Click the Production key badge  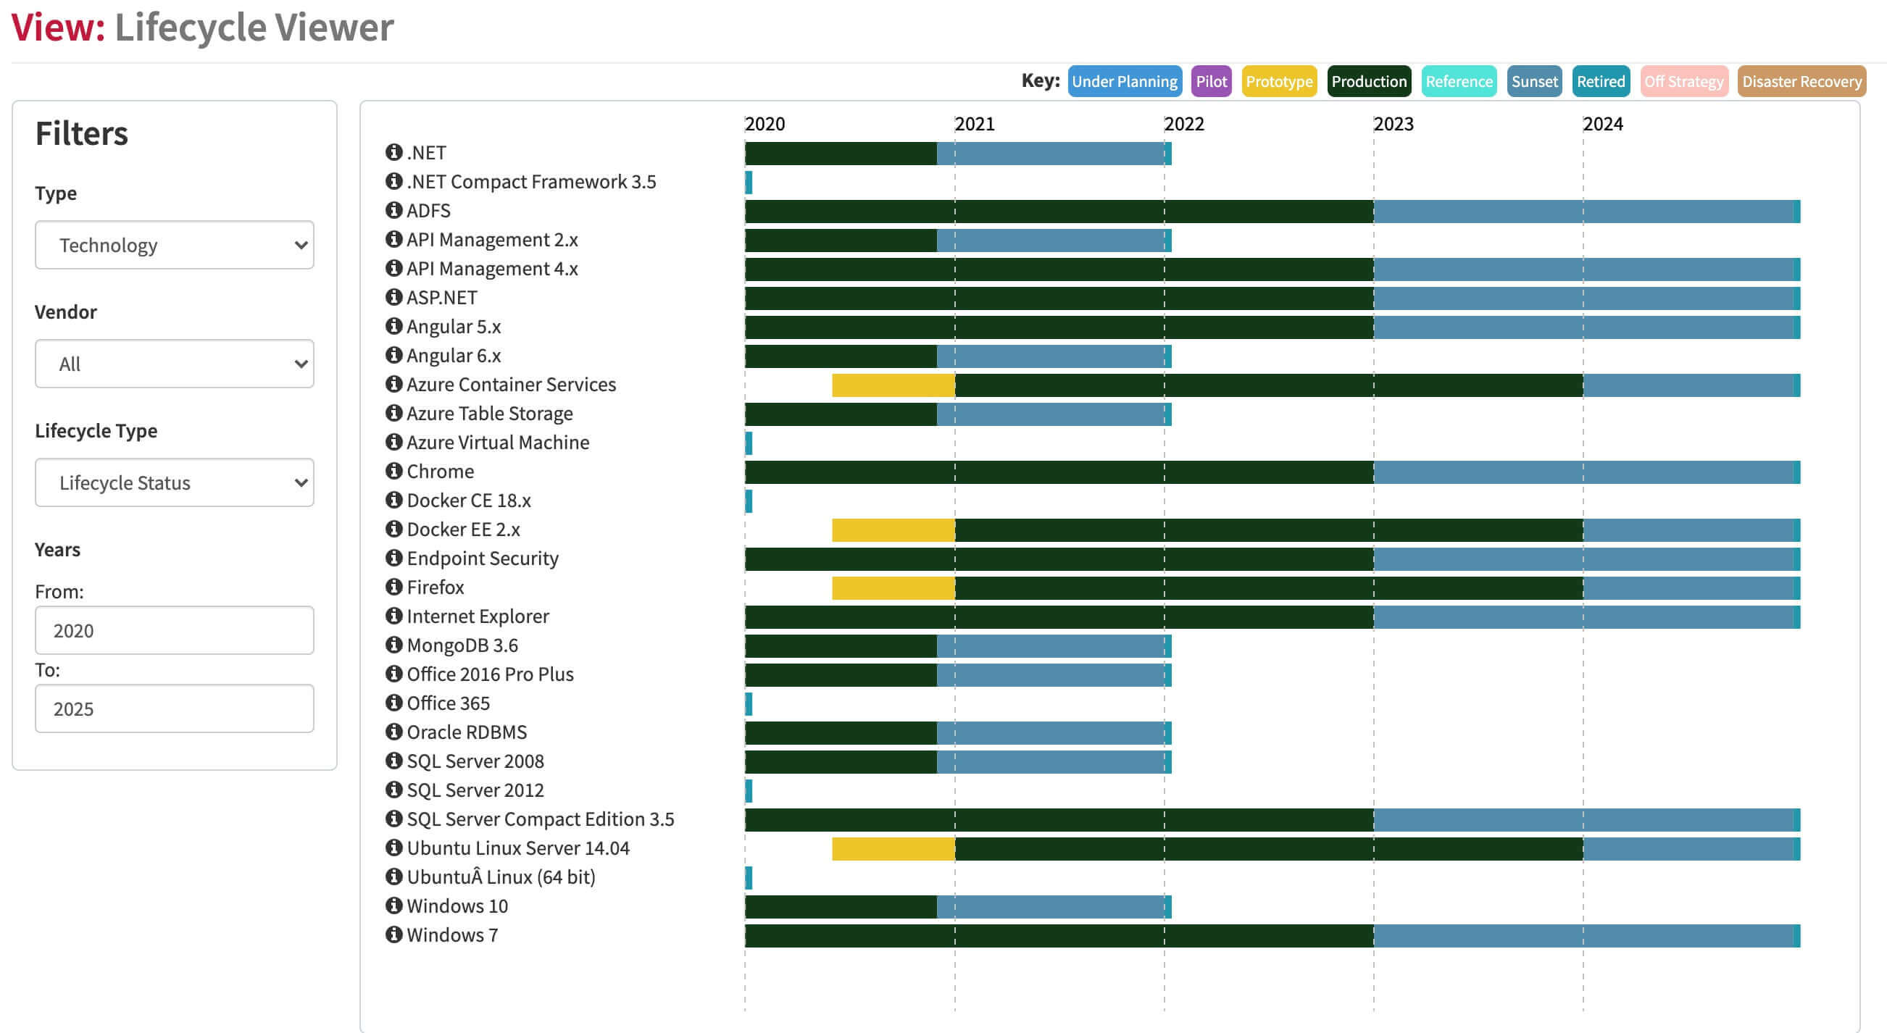[x=1369, y=81]
